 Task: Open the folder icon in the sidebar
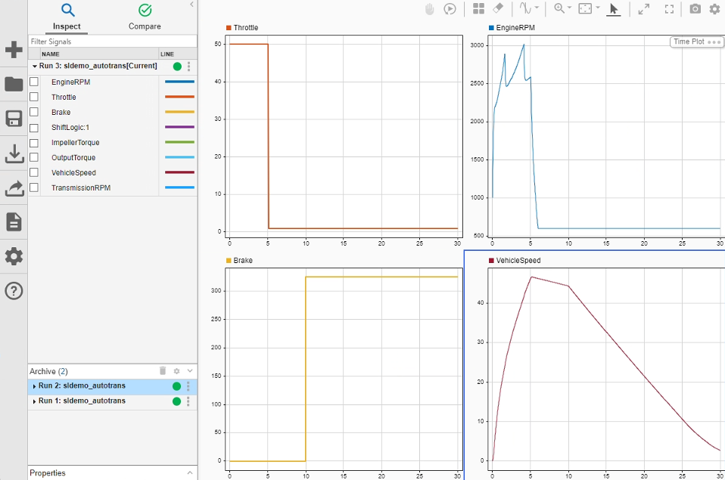14,84
